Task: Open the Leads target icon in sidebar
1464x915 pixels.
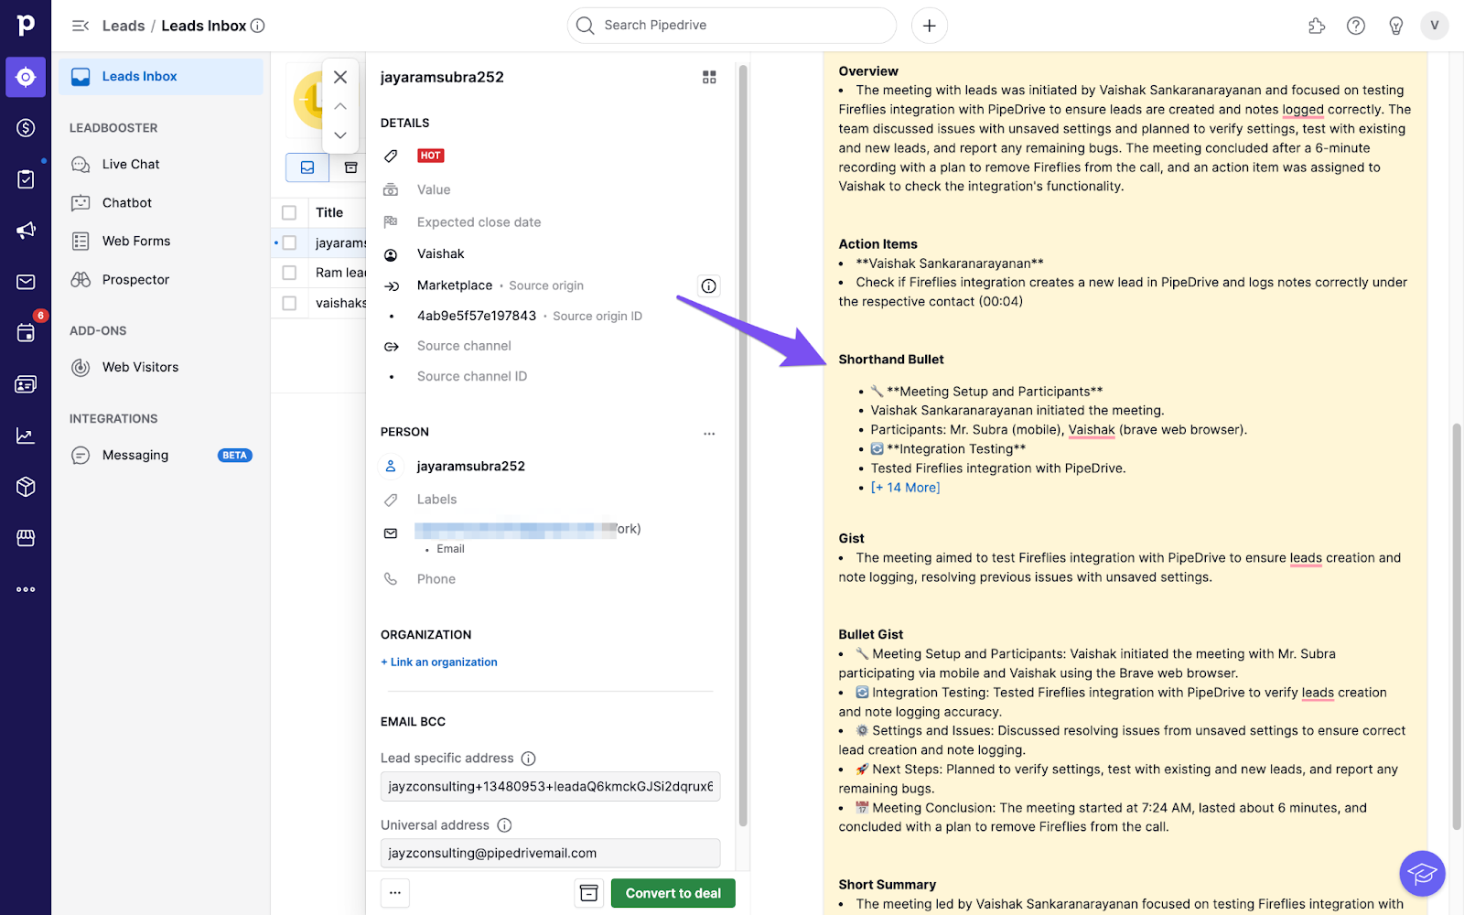Action: click(x=26, y=77)
